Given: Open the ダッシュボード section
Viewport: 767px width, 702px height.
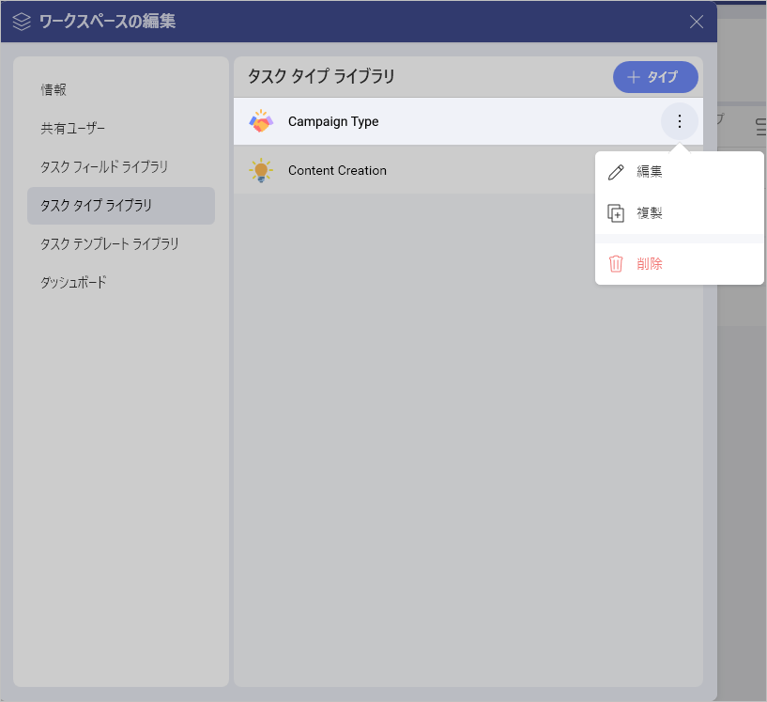Looking at the screenshot, I should (121, 283).
